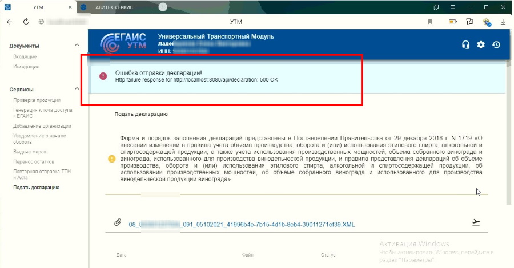Click the Статус column header
Image resolution: width=514 pixels, height=268 pixels.
point(328,255)
